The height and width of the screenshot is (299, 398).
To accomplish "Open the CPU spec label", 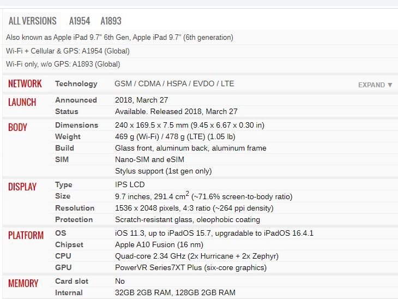I will (x=63, y=256).
